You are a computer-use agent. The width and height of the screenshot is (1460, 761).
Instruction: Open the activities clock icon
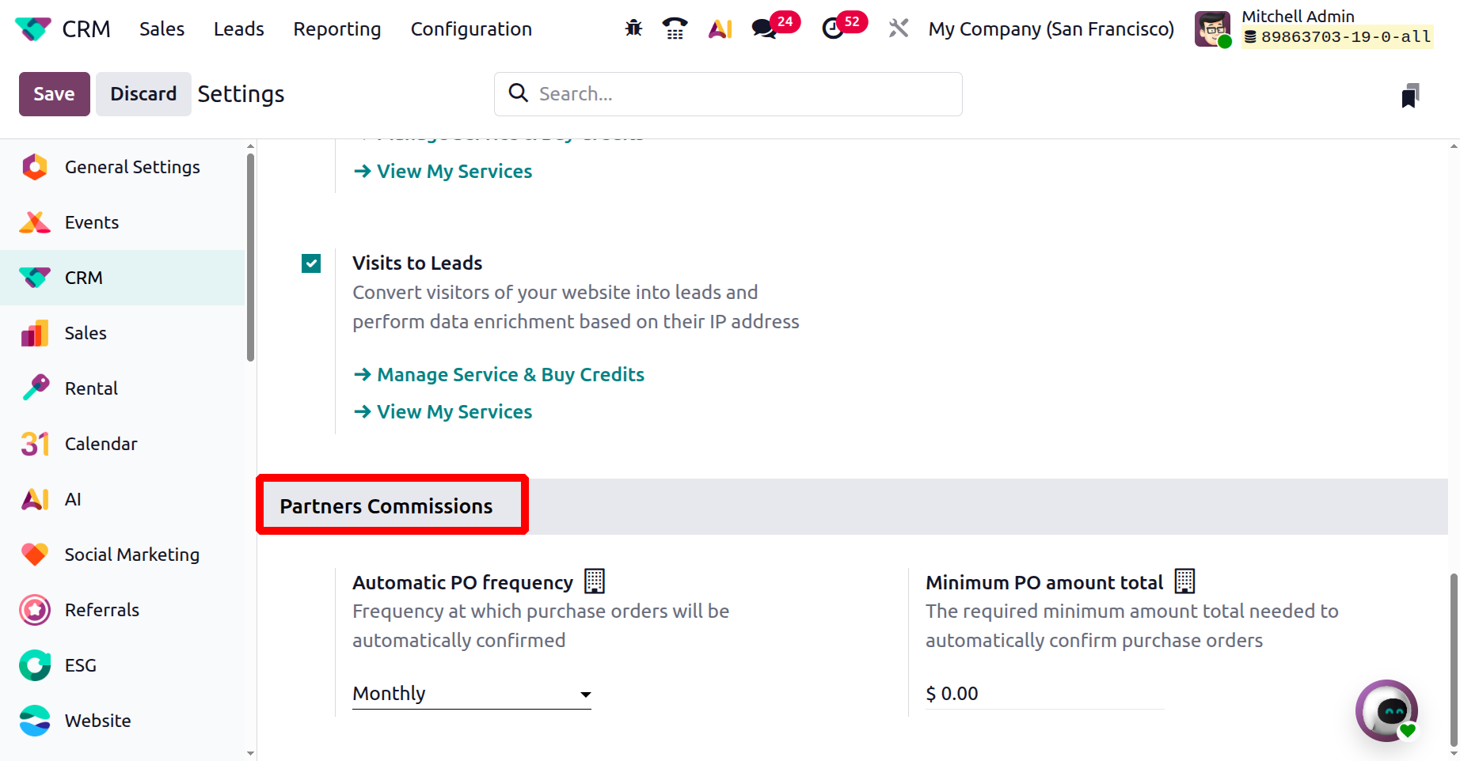tap(833, 29)
